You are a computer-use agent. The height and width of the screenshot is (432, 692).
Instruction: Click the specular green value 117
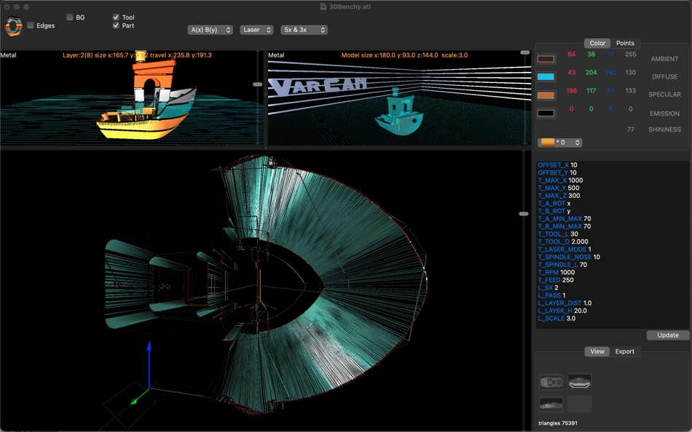(x=591, y=90)
